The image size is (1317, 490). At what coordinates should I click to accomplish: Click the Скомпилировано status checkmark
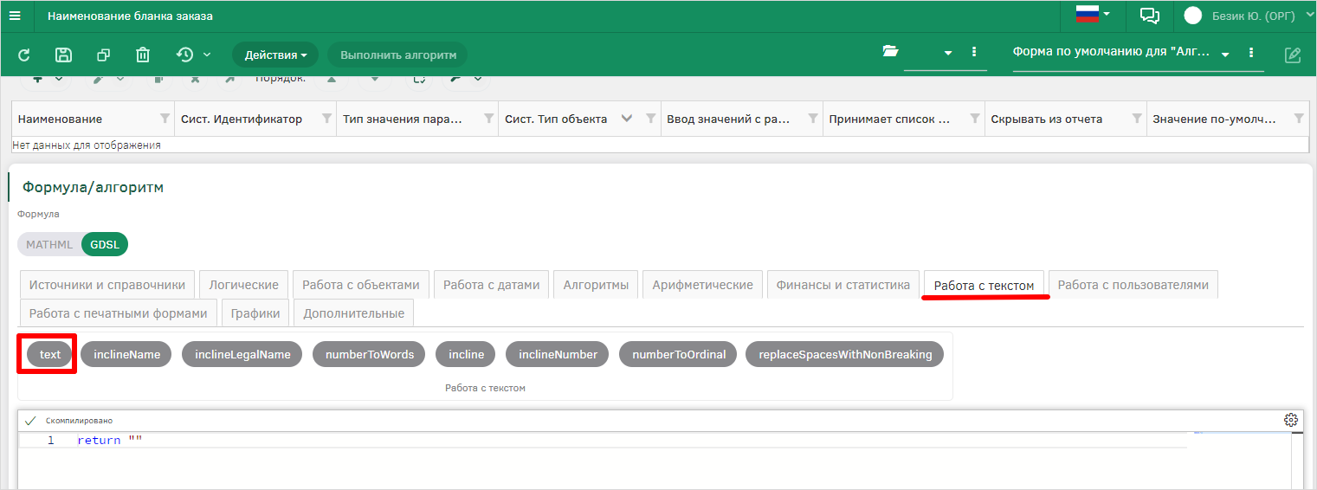click(x=30, y=421)
